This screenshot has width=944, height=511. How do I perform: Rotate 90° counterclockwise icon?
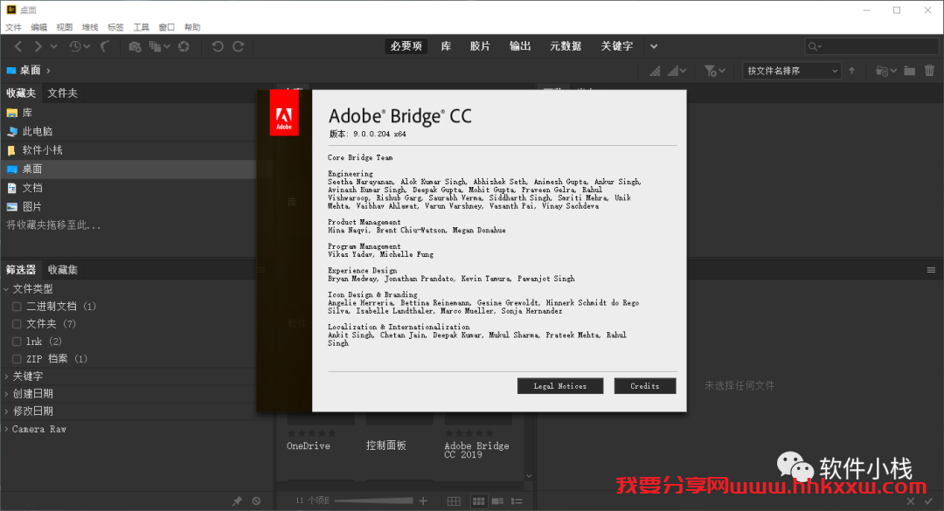[218, 46]
